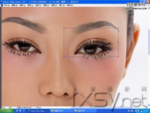The width and height of the screenshot is (150, 113).
Task: Click the right-middle transform handle
Action: pyautogui.click(x=118, y=42)
